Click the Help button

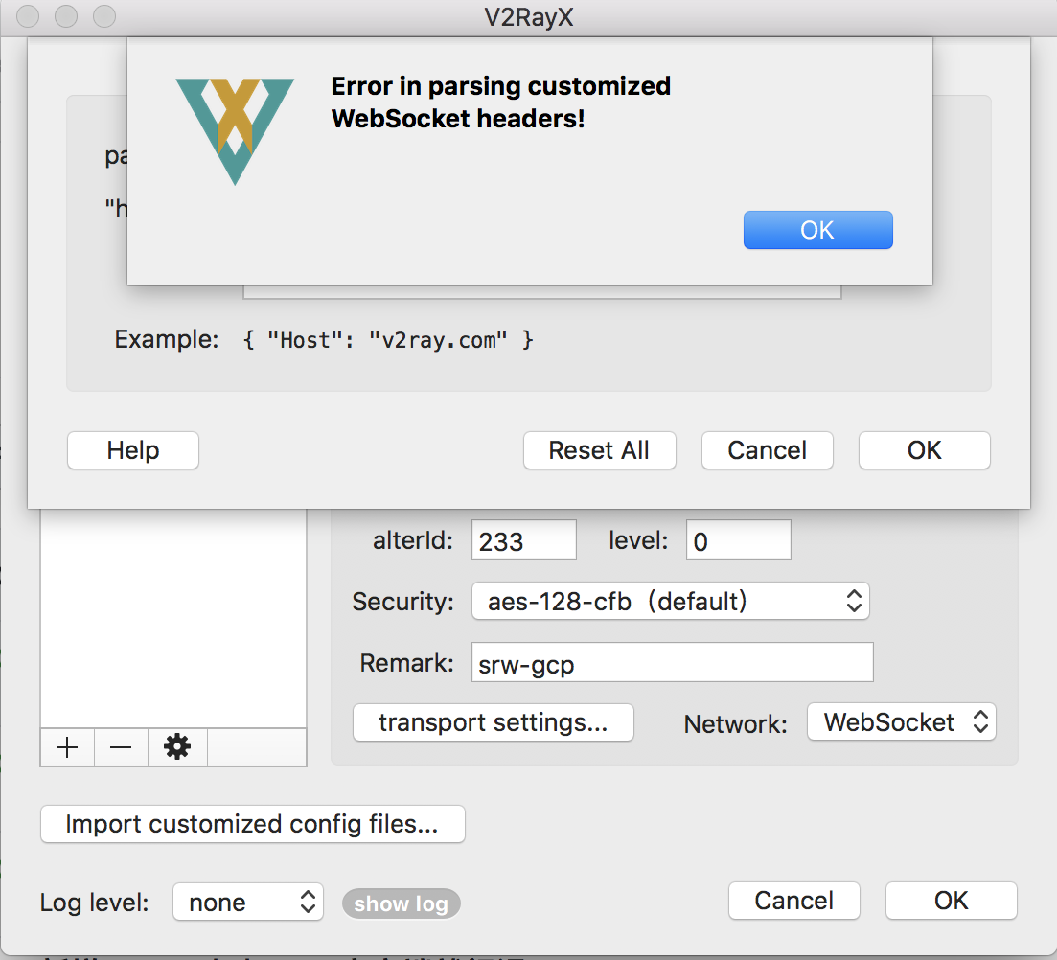pos(132,450)
